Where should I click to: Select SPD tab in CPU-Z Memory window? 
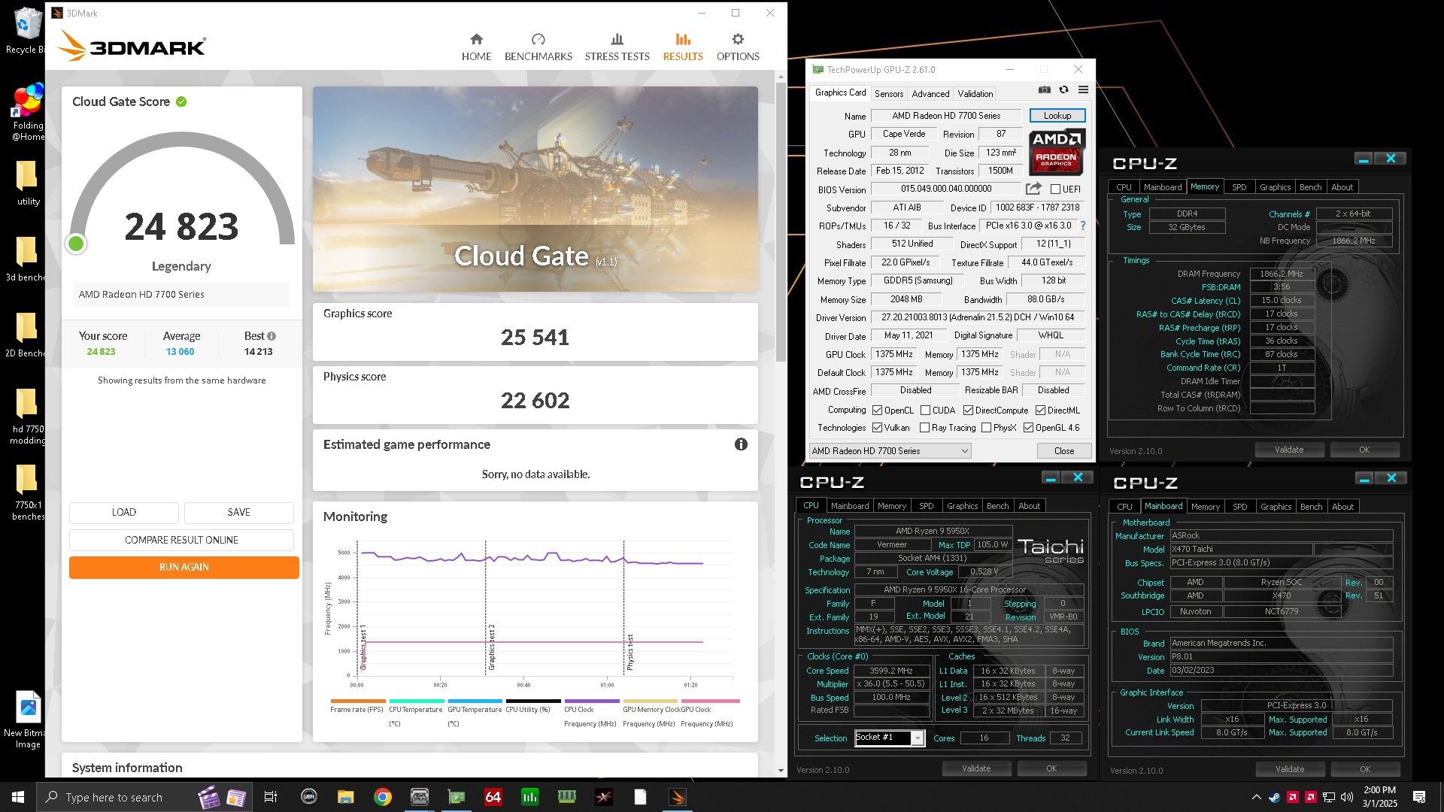pos(1239,187)
